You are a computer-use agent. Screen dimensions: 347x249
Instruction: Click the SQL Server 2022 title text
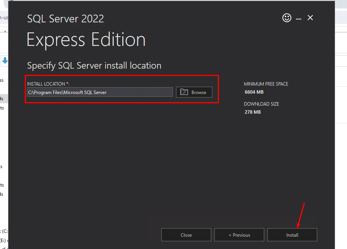(x=65, y=19)
